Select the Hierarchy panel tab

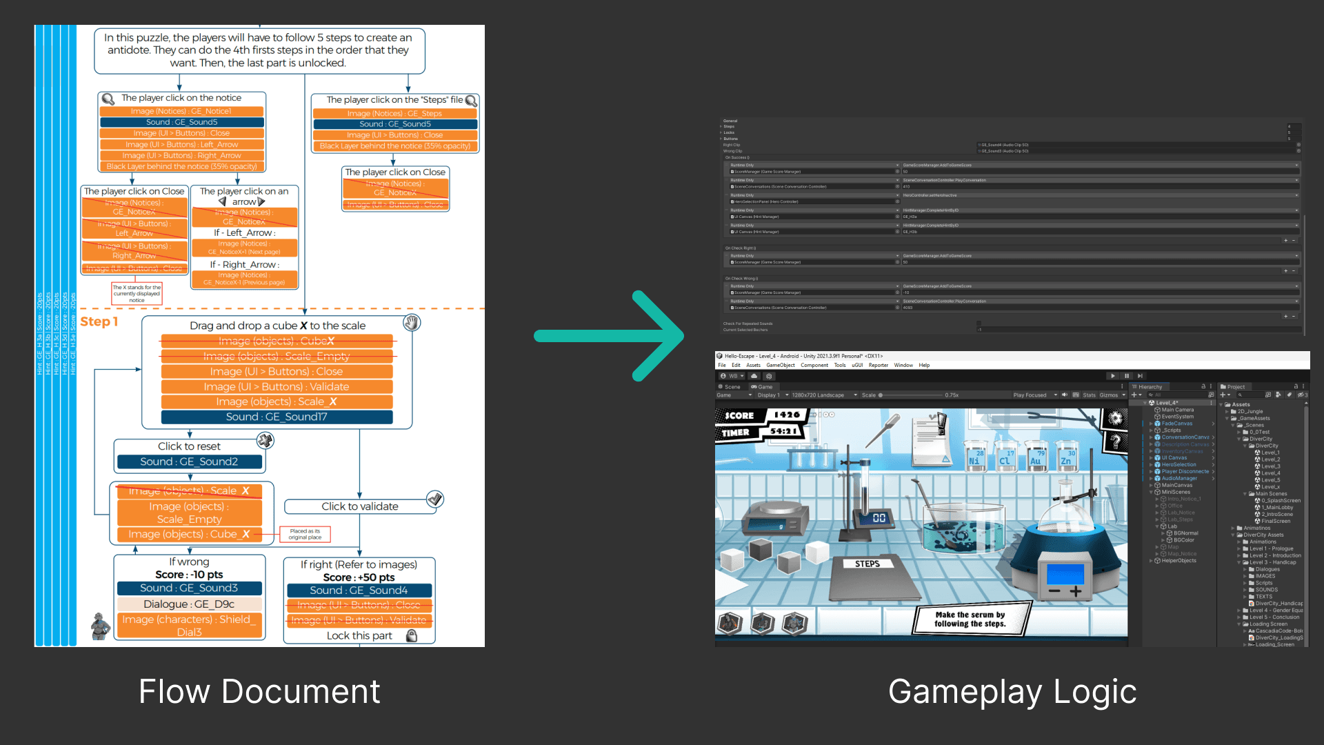coord(1150,387)
